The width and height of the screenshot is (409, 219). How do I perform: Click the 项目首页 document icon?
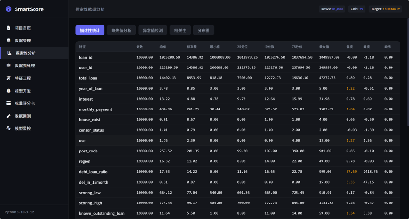point(9,28)
